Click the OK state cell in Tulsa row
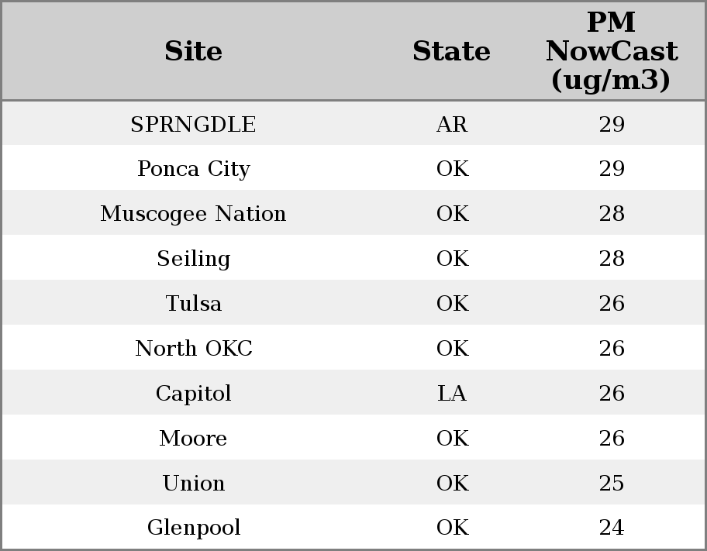Image resolution: width=707 pixels, height=551 pixels. click(x=452, y=304)
